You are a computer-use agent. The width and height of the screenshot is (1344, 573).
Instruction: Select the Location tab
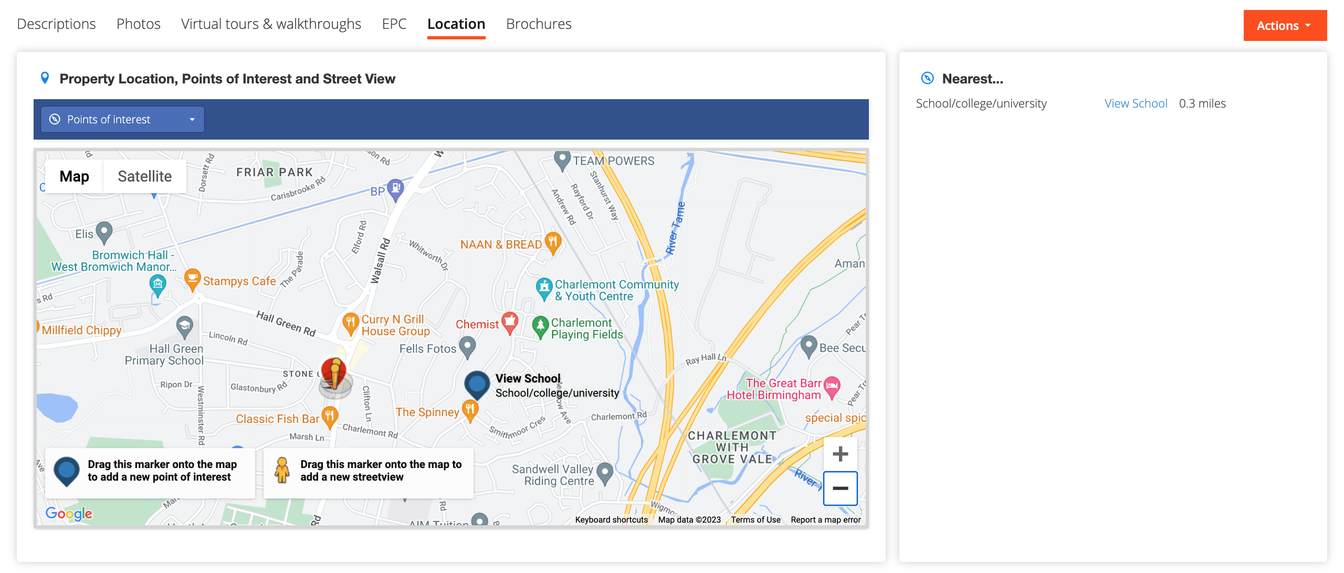coord(456,24)
